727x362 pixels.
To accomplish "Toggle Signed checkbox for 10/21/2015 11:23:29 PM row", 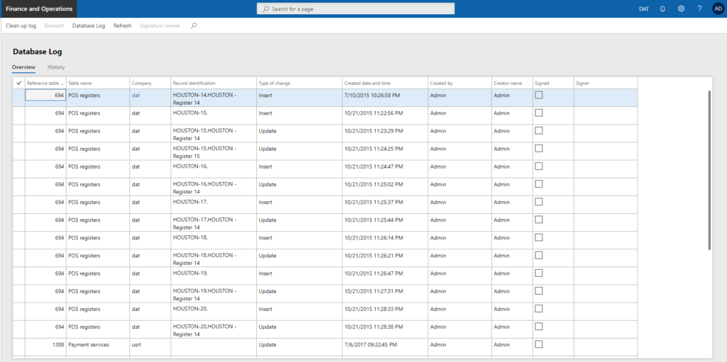I will click(x=539, y=130).
